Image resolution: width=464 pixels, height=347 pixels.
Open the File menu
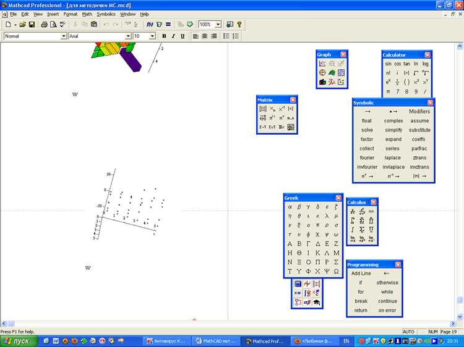pos(14,14)
